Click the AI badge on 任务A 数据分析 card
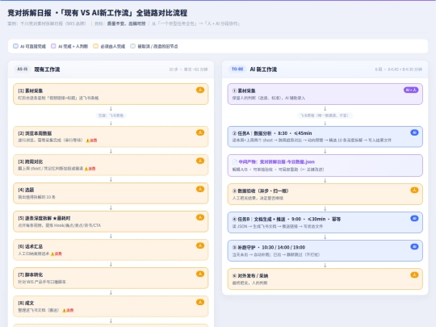Image resolution: width=436 pixels, height=327 pixels. pyautogui.click(x=414, y=132)
